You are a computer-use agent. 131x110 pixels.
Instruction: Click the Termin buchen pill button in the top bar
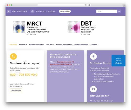coord(65,11)
